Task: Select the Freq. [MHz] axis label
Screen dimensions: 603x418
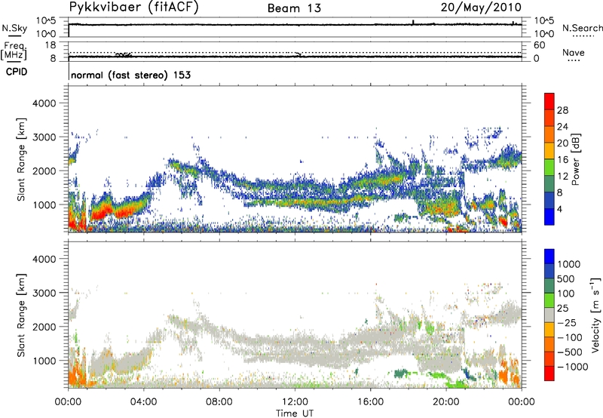Action: (14, 51)
